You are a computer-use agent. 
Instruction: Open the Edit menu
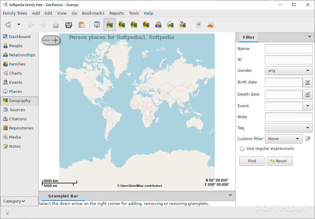pos(48,13)
